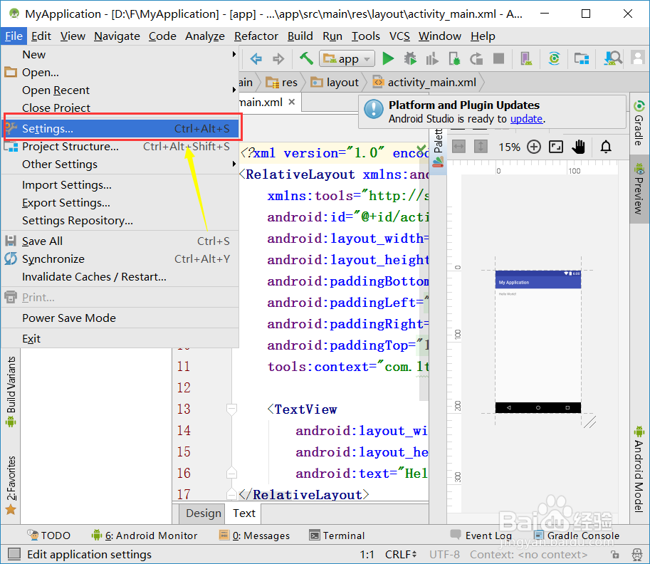Select Invalidate Caches / Restart...
The image size is (650, 564).
pos(120,276)
